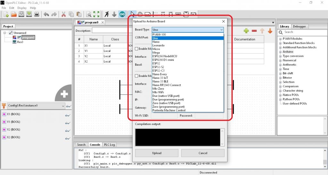Click glasses debug icon for Y2 (BOOL)
Viewport: 328px width, 175px height.
point(68,130)
